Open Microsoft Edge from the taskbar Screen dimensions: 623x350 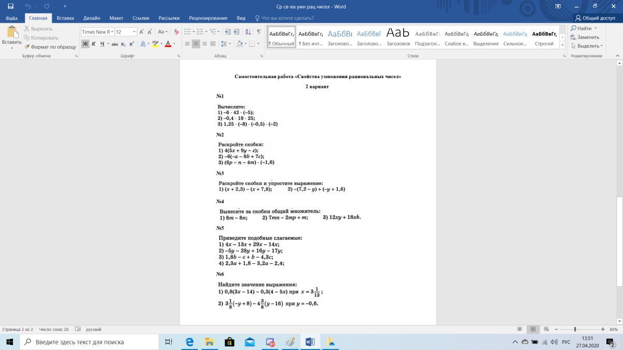coord(189,342)
